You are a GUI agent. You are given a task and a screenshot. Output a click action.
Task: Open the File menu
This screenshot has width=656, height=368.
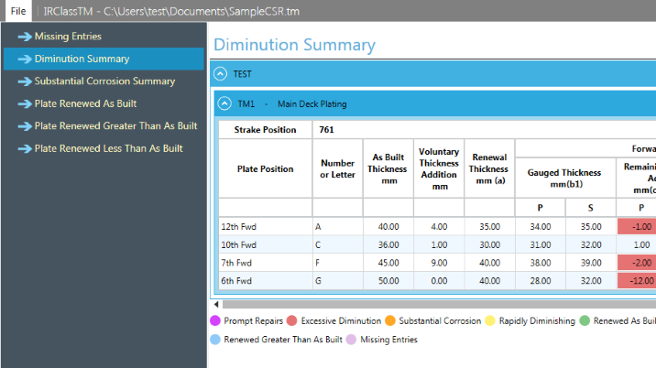18,11
